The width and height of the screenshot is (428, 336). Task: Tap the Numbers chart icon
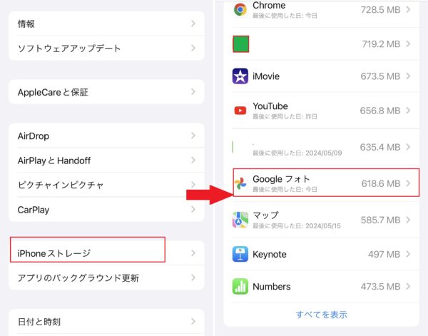point(240,286)
